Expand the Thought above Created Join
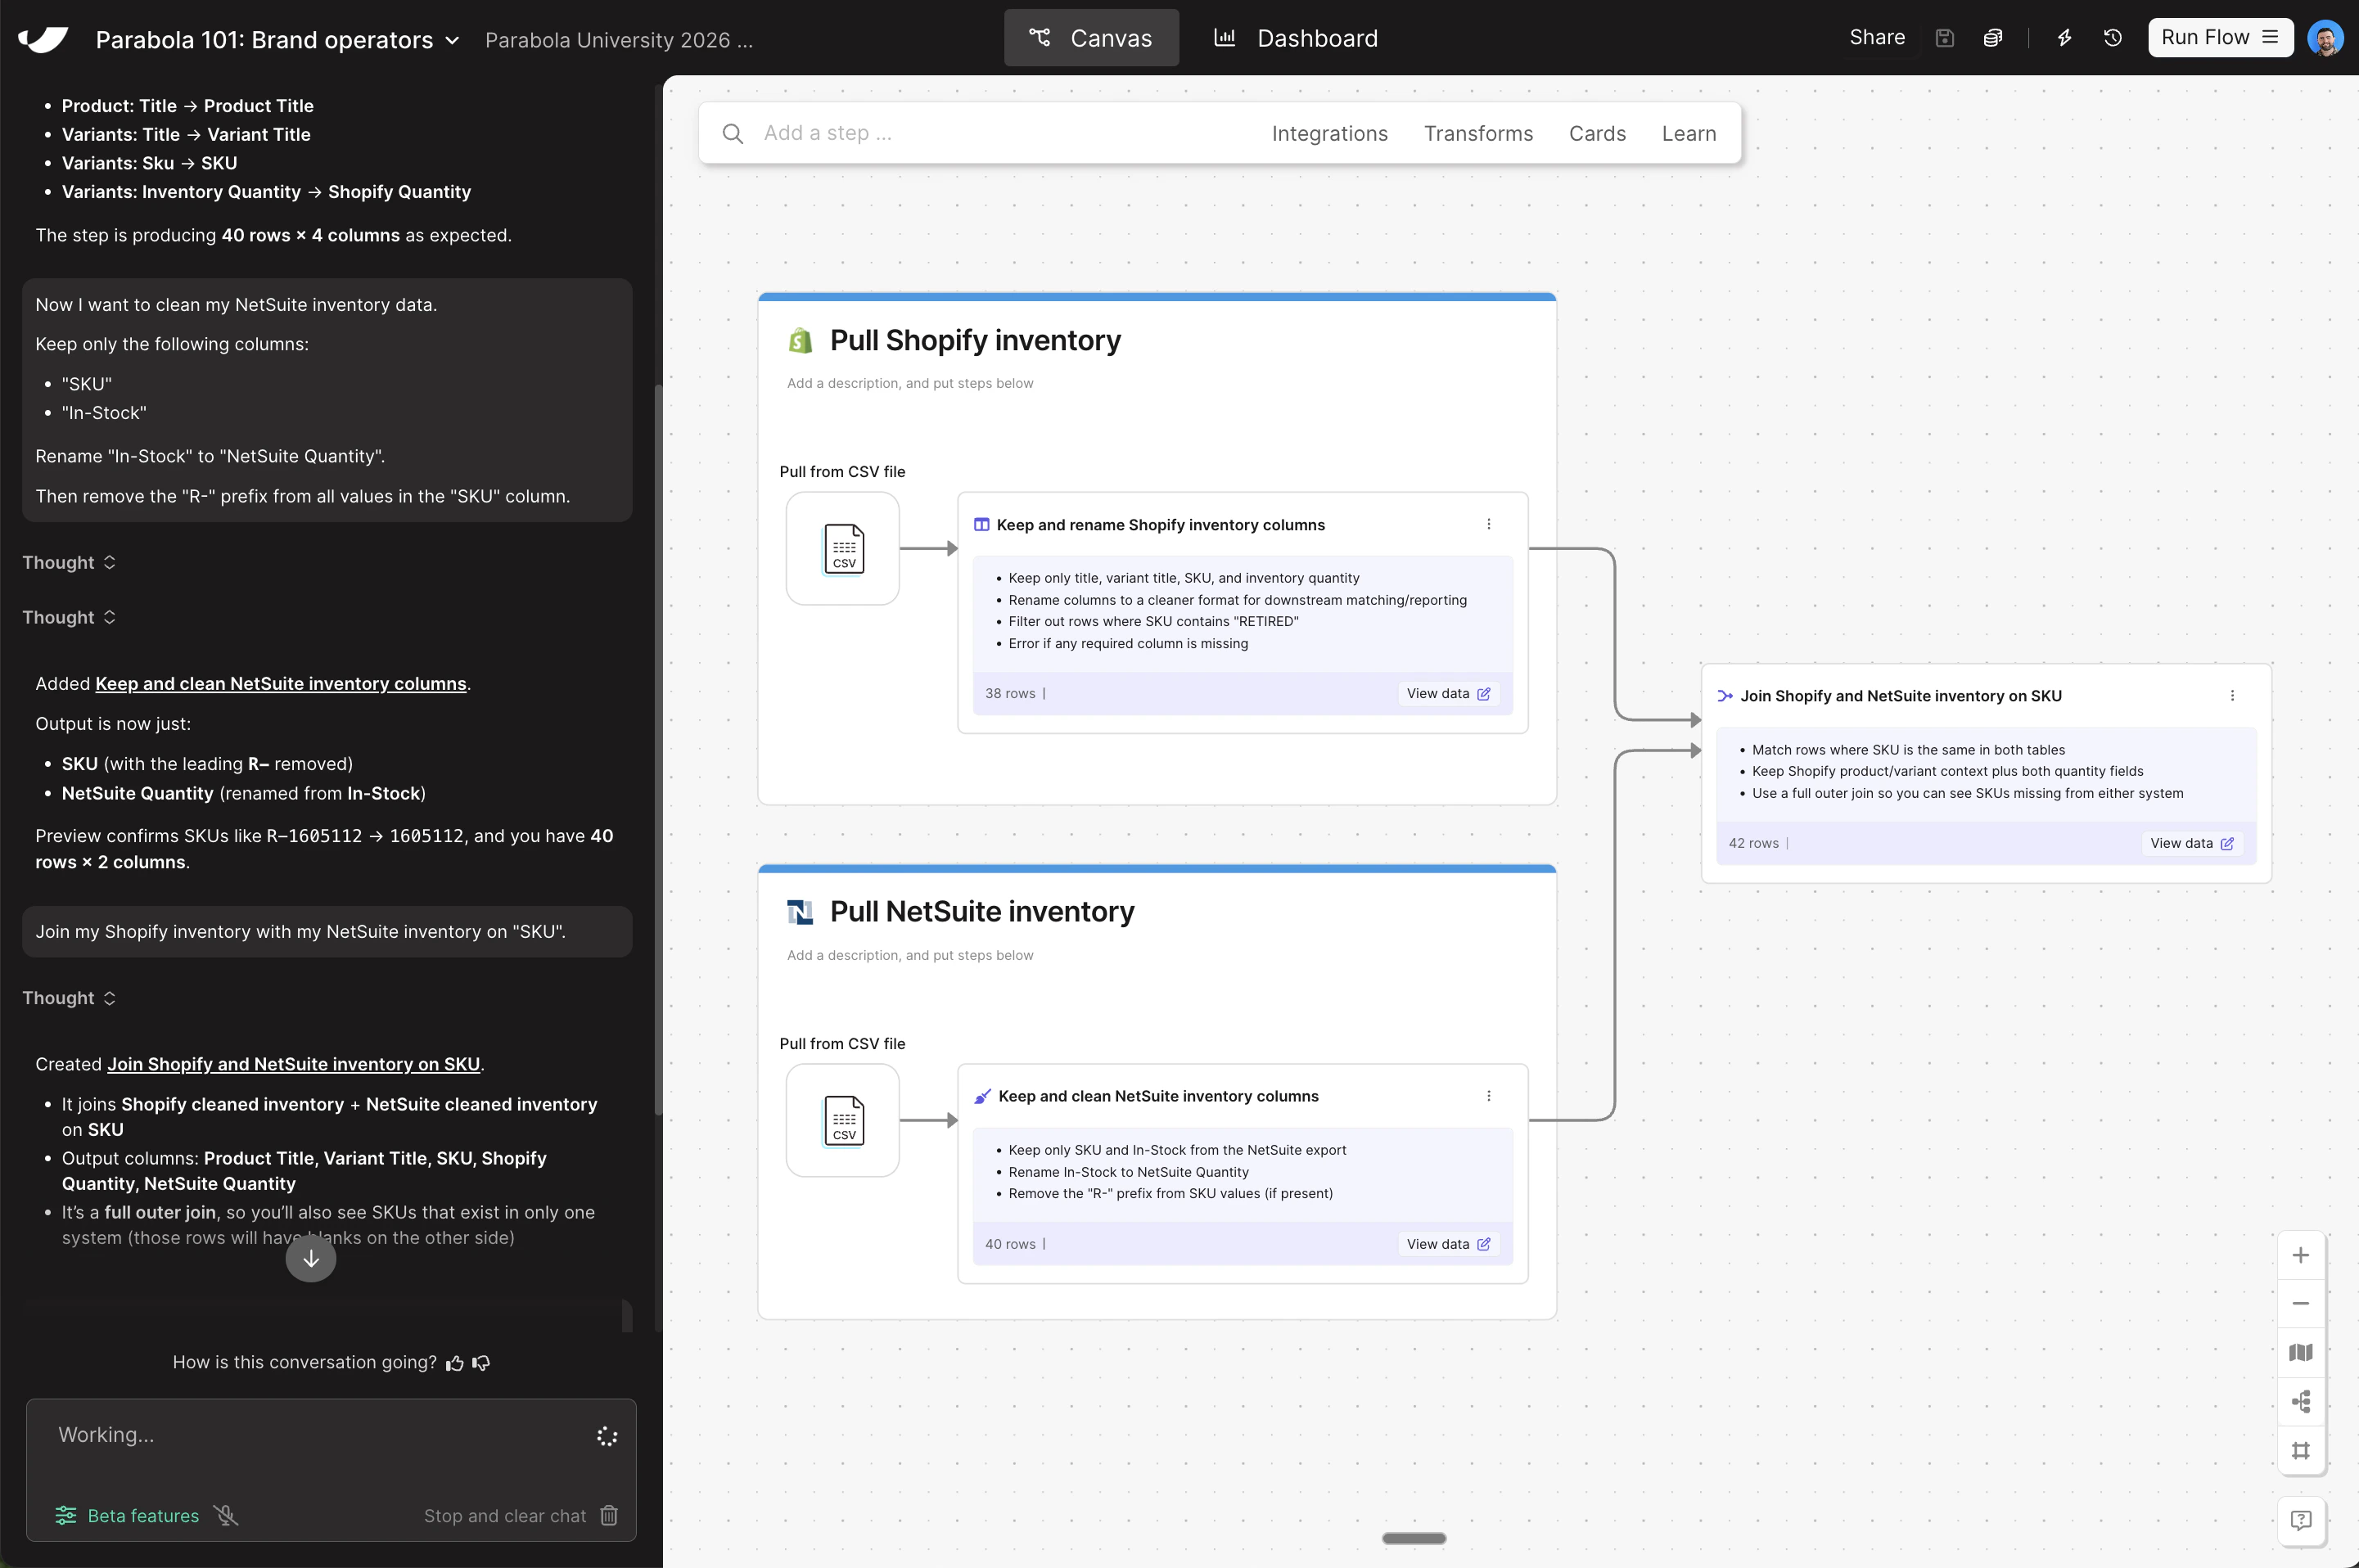 tap(69, 998)
